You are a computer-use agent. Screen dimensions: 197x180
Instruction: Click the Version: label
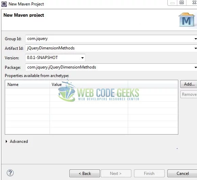[x=12, y=58]
